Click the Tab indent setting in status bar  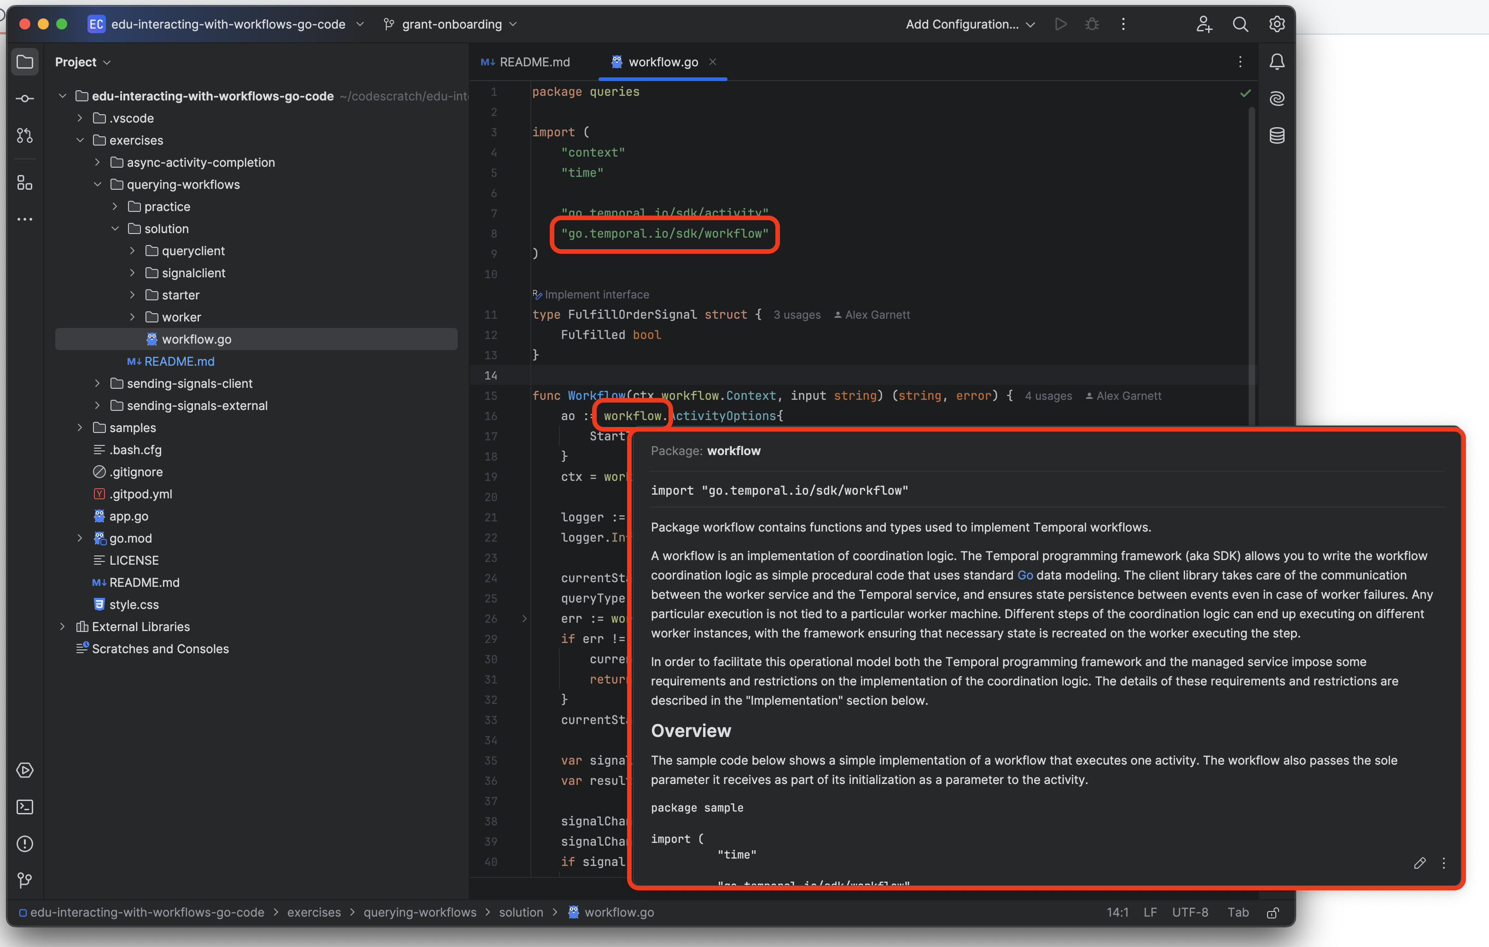click(1238, 913)
